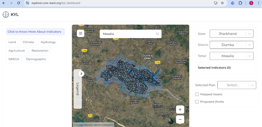Open the Selected Plan dropdown

(237, 85)
